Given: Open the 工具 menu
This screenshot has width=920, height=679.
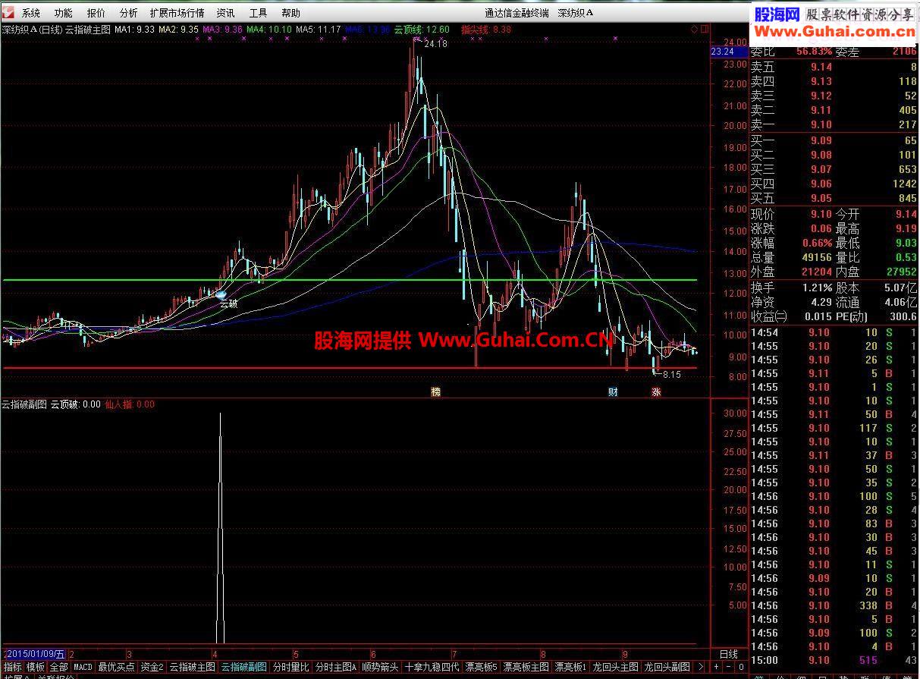Looking at the screenshot, I should click(258, 13).
